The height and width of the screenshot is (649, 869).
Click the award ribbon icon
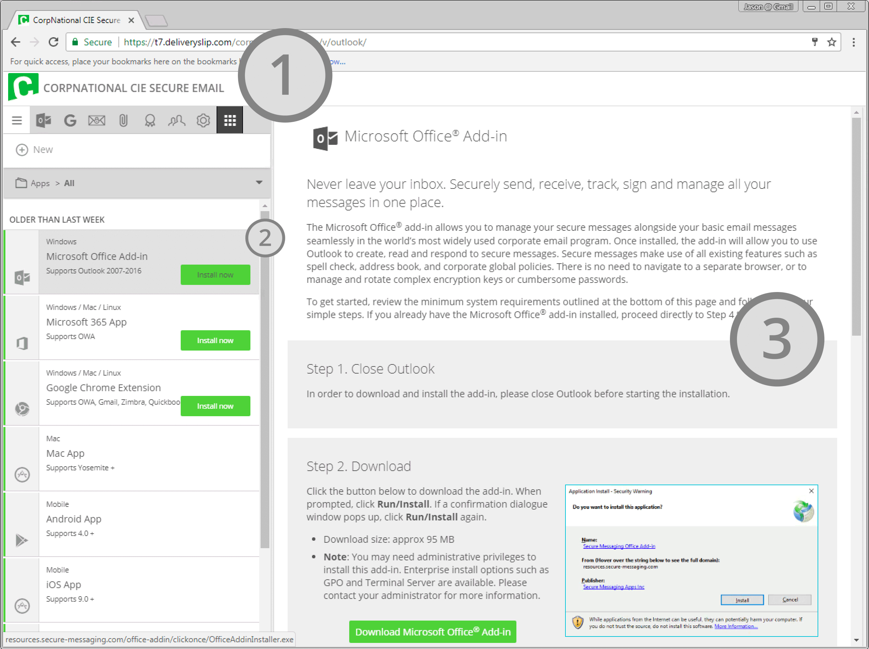[150, 120]
